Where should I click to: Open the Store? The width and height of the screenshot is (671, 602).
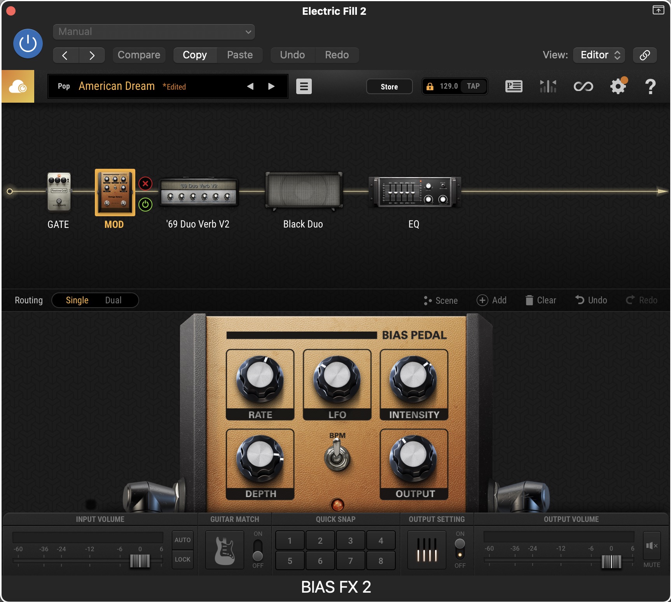[389, 86]
